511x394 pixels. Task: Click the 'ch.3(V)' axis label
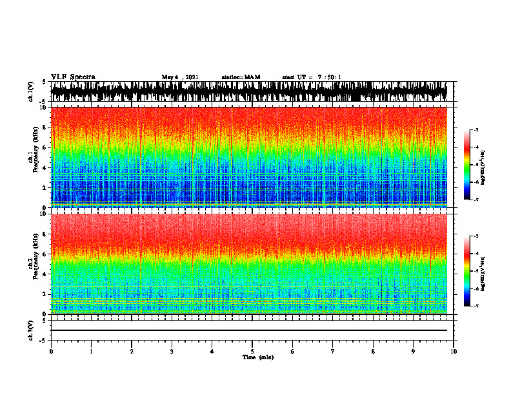coord(31,331)
